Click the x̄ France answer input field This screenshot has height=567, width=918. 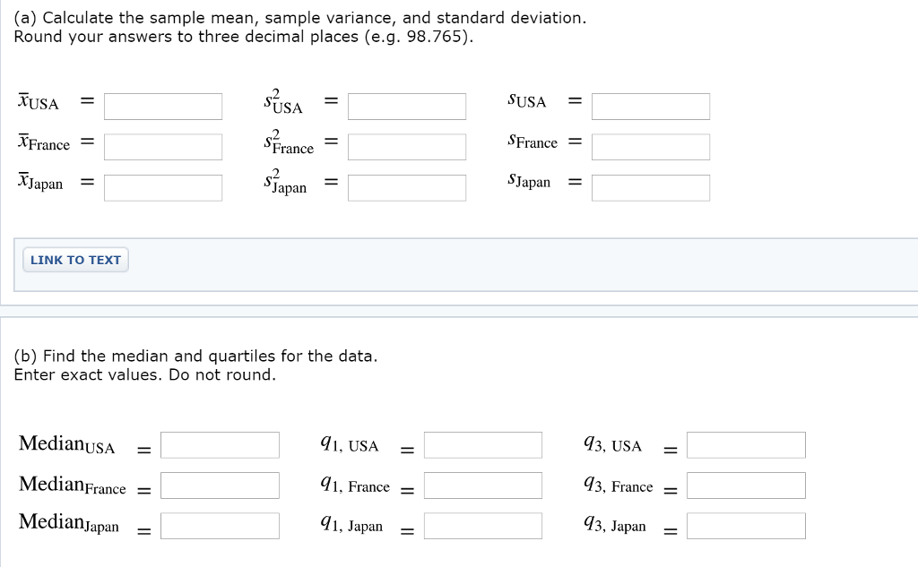[x=163, y=147]
